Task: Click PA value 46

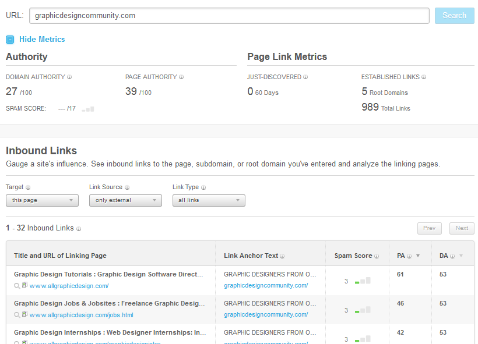Action: [400, 303]
